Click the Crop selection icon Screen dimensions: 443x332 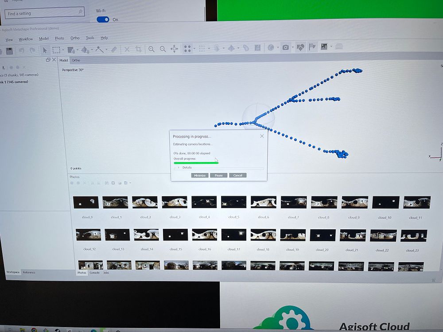point(138,49)
